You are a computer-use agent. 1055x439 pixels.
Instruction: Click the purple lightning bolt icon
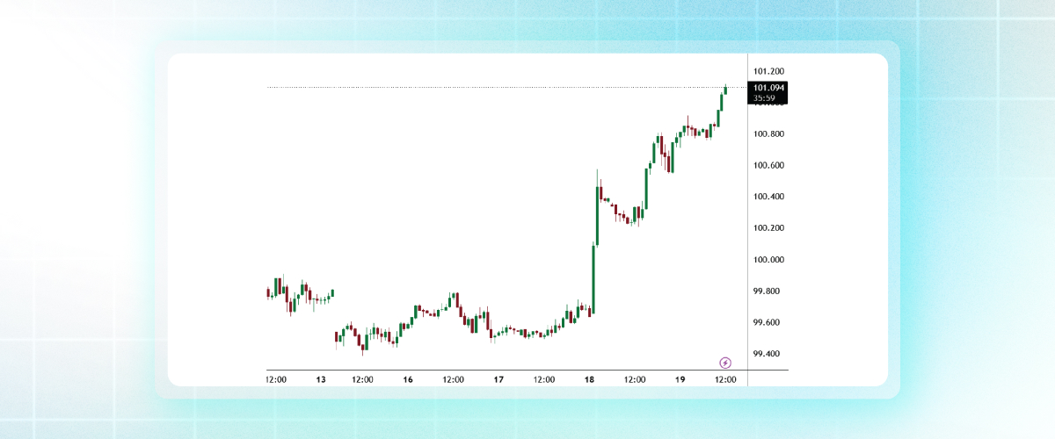click(x=725, y=362)
